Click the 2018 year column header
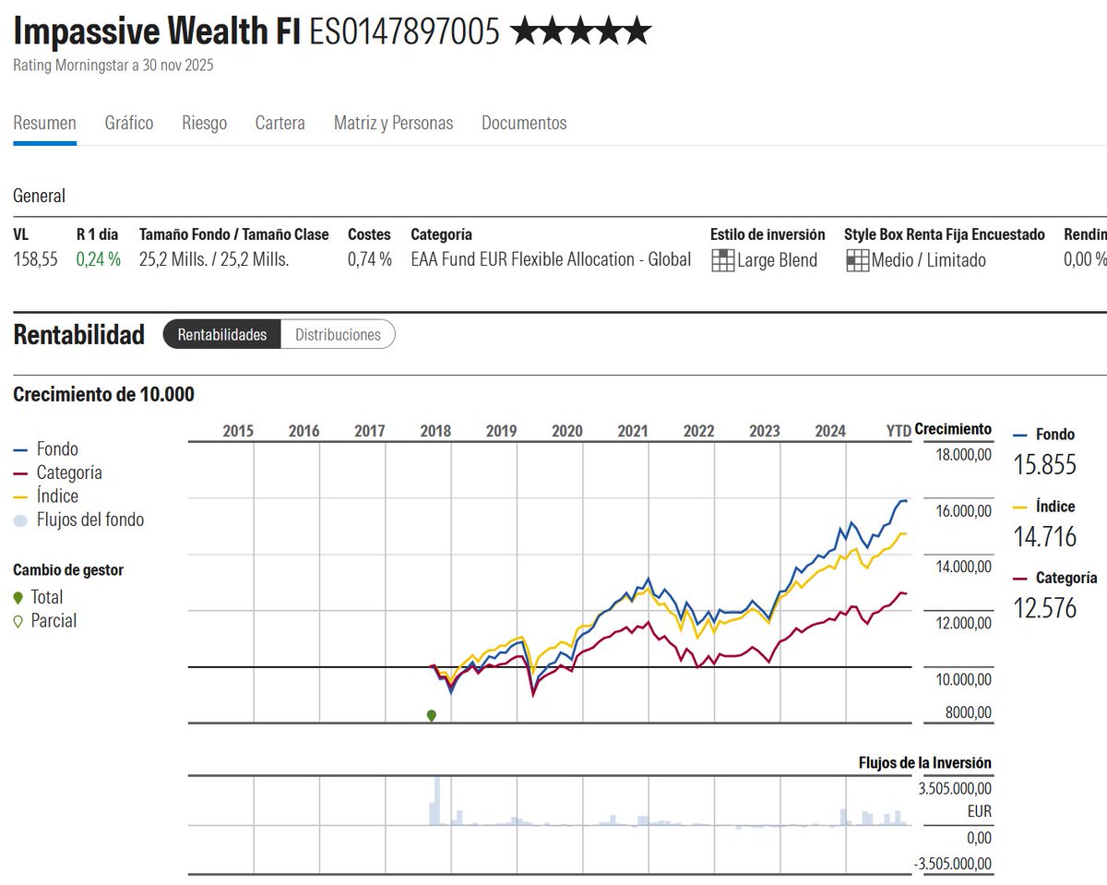1107x885 pixels. pos(435,431)
